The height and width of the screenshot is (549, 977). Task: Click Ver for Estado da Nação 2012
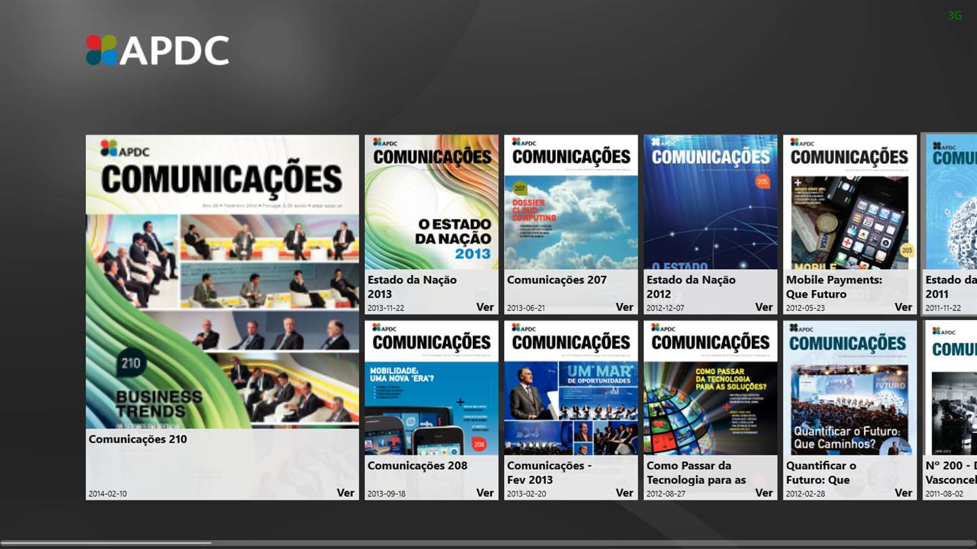[x=764, y=307]
